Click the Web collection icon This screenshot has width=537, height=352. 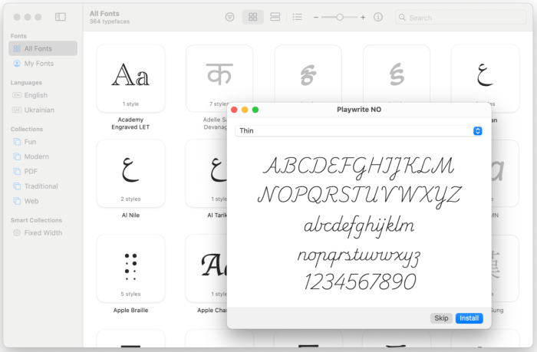17,201
